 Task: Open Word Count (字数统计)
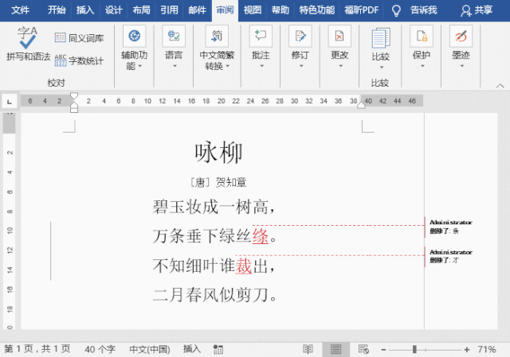79,60
